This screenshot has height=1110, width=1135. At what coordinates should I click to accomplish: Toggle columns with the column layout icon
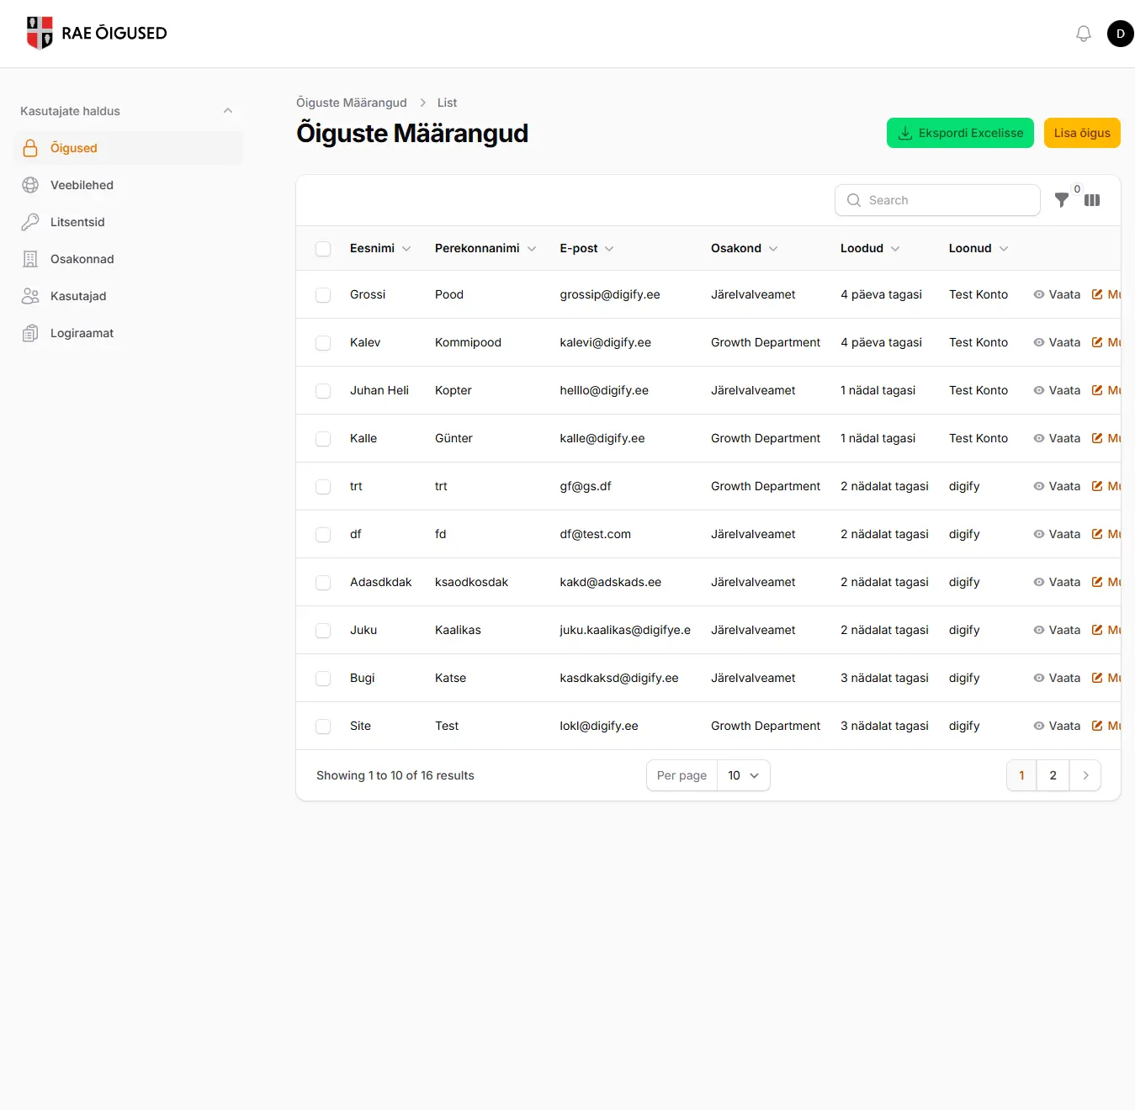point(1092,200)
